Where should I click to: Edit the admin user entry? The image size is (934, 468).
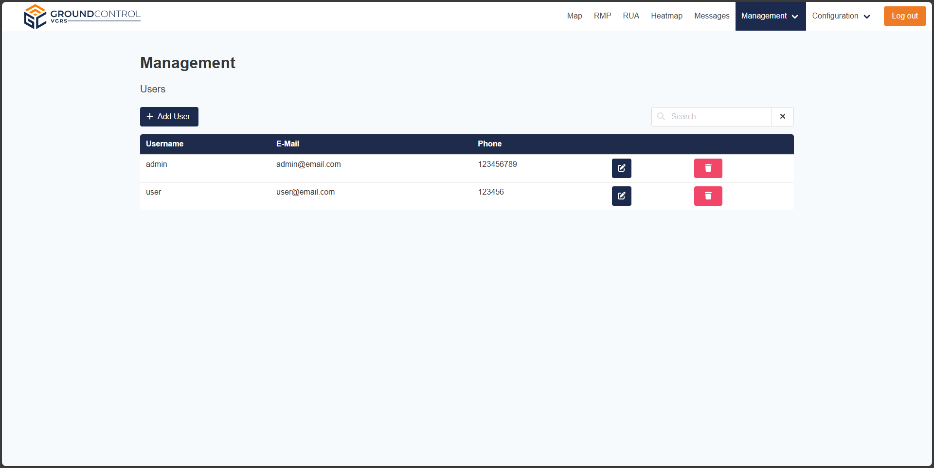tap(621, 168)
